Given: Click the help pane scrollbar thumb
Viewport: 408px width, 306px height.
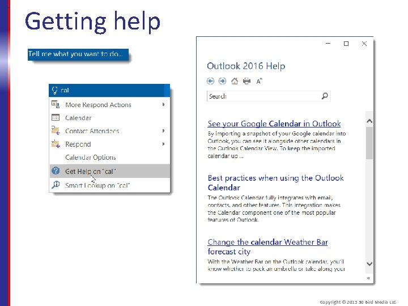Looking at the screenshot, I should click(369, 143).
